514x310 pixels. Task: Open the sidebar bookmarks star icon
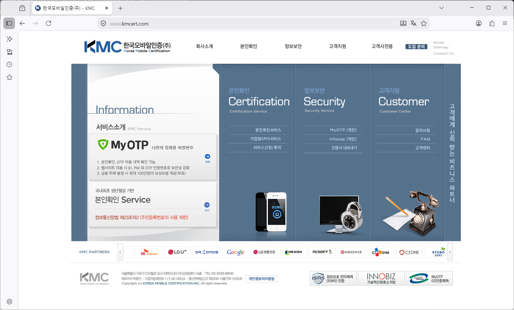(x=9, y=77)
